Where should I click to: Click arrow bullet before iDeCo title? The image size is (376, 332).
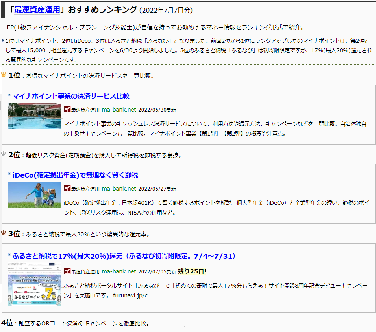(9, 174)
